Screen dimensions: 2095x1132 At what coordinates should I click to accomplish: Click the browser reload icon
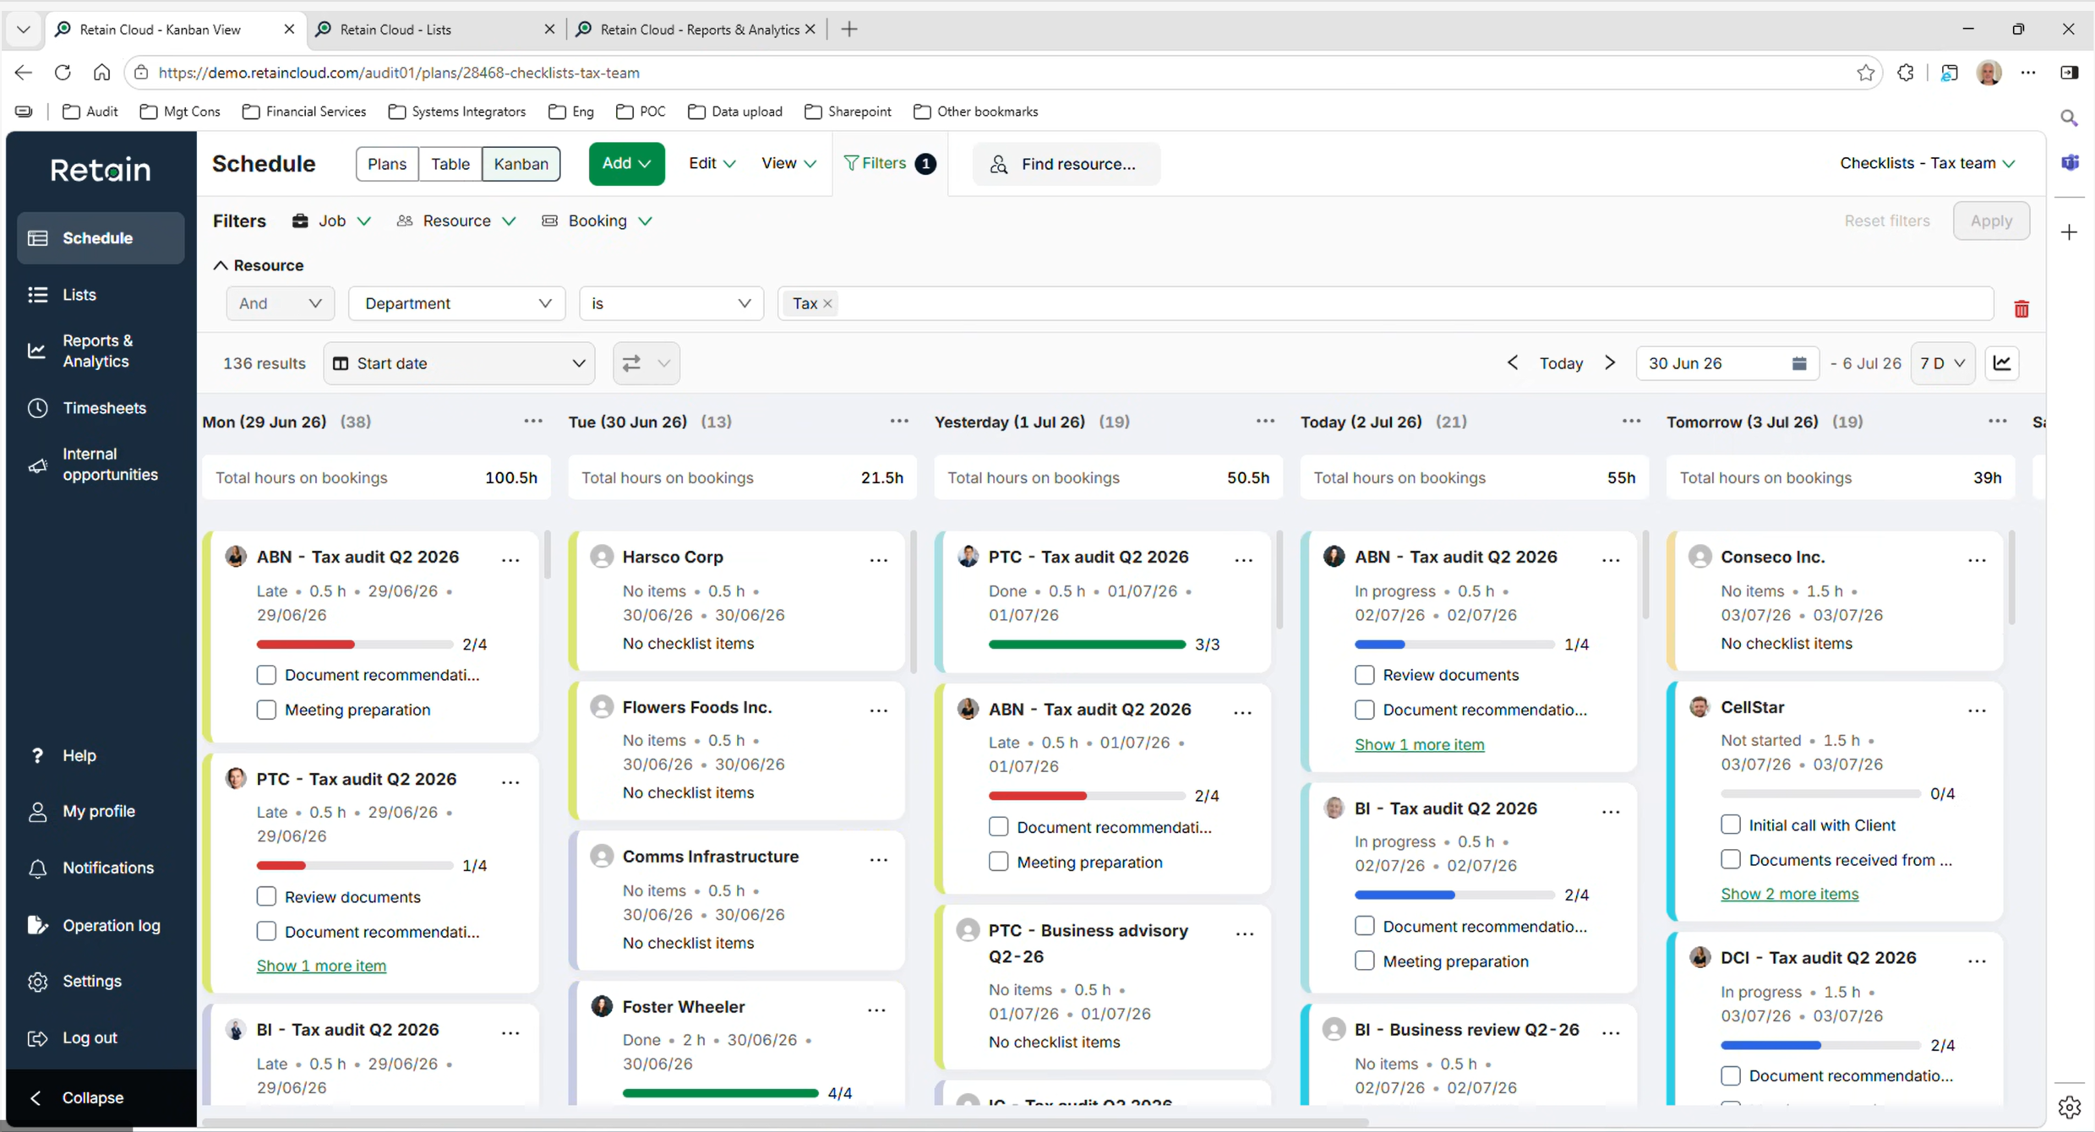[x=63, y=73]
